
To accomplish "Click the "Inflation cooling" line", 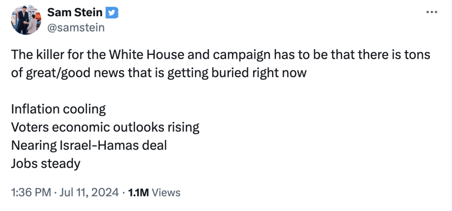I will pos(58,109).
